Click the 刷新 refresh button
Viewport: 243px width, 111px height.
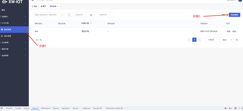223,15
